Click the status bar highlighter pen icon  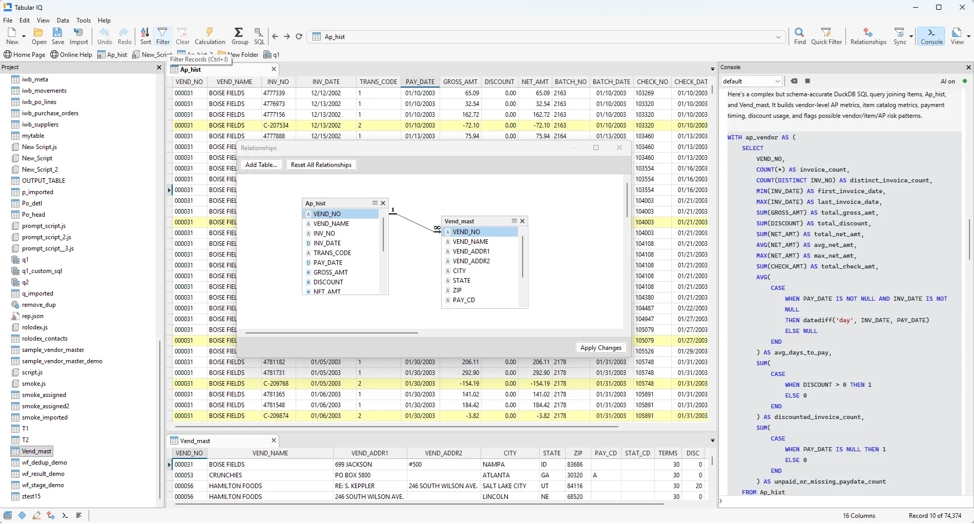point(36,515)
